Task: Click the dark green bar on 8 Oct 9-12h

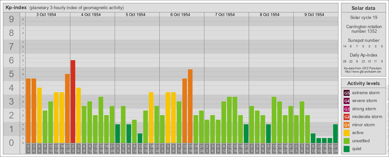Action: (x=268, y=133)
